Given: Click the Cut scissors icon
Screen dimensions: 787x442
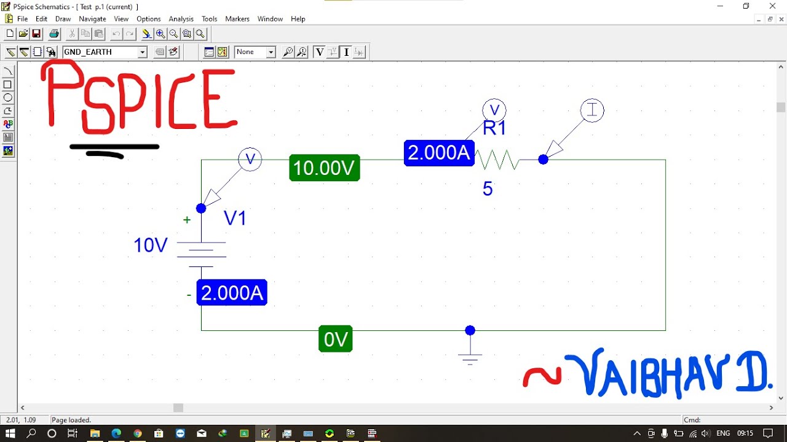Looking at the screenshot, I should point(72,34).
